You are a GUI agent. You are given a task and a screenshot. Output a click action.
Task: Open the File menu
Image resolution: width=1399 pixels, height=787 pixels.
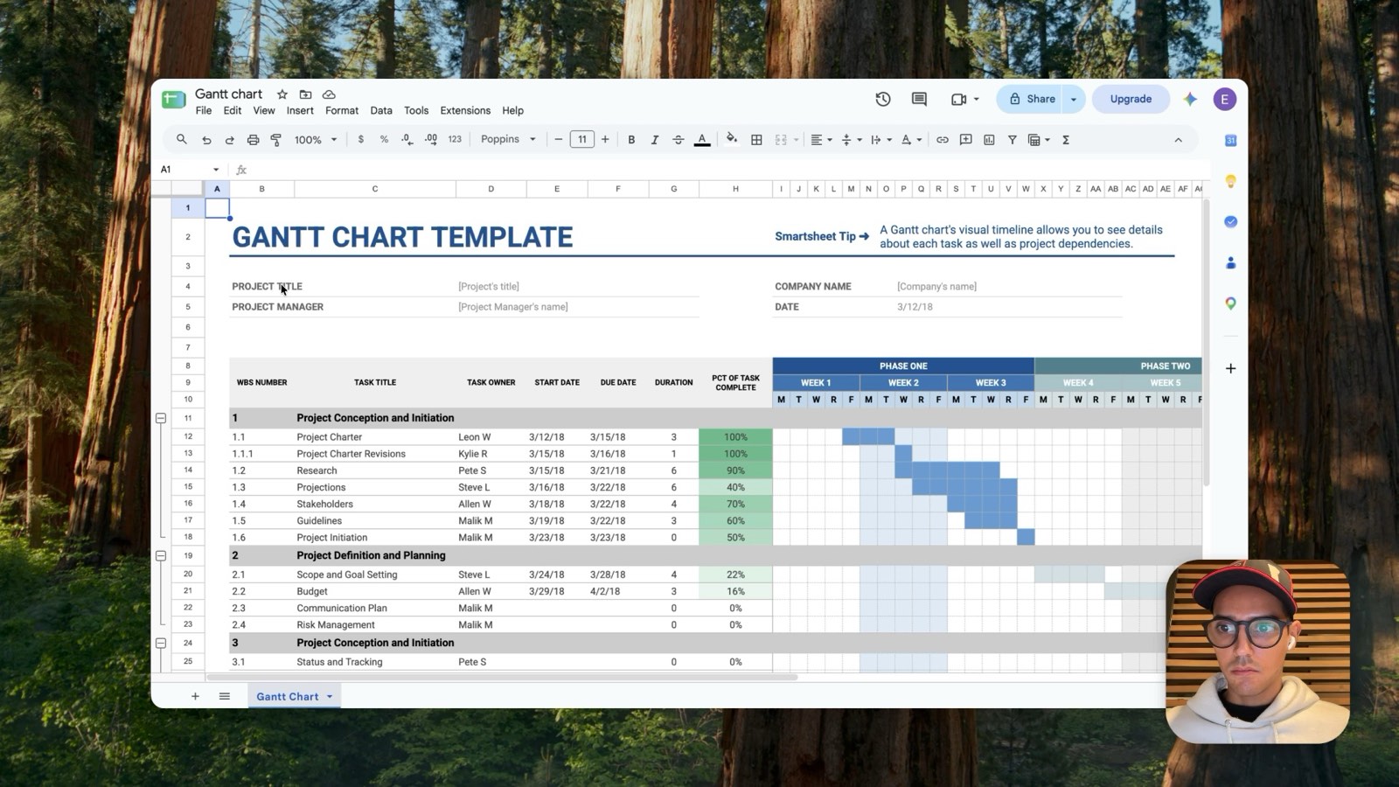point(204,111)
